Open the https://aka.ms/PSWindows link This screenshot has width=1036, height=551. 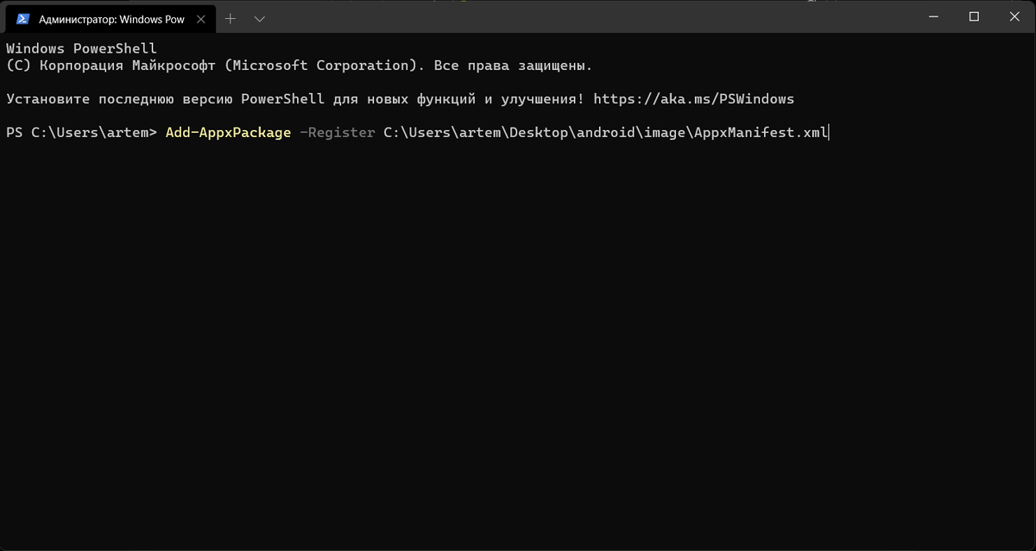pos(693,99)
